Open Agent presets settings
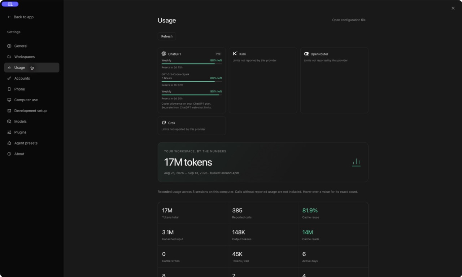 32,144
